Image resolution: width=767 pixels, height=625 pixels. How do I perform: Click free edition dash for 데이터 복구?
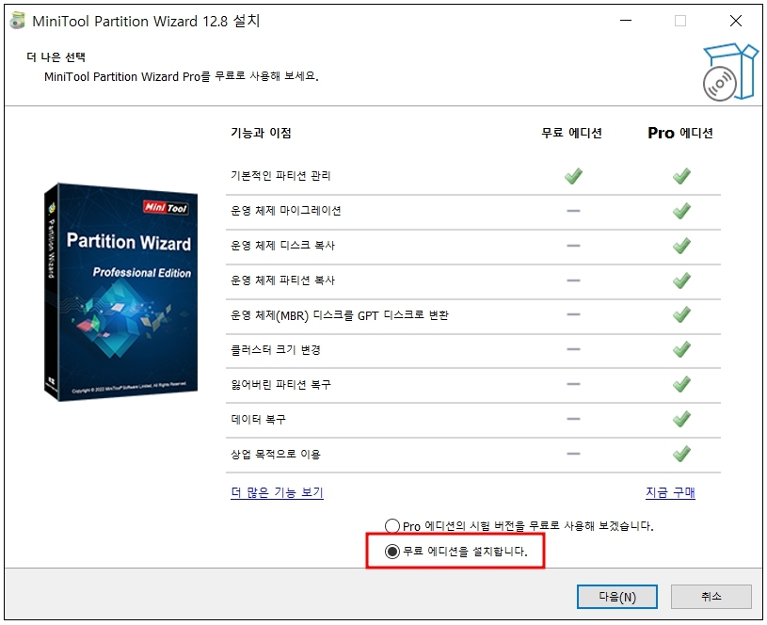[x=573, y=419]
